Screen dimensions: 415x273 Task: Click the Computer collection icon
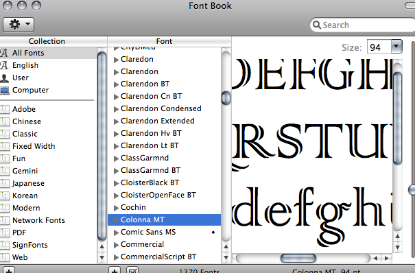tap(4, 91)
